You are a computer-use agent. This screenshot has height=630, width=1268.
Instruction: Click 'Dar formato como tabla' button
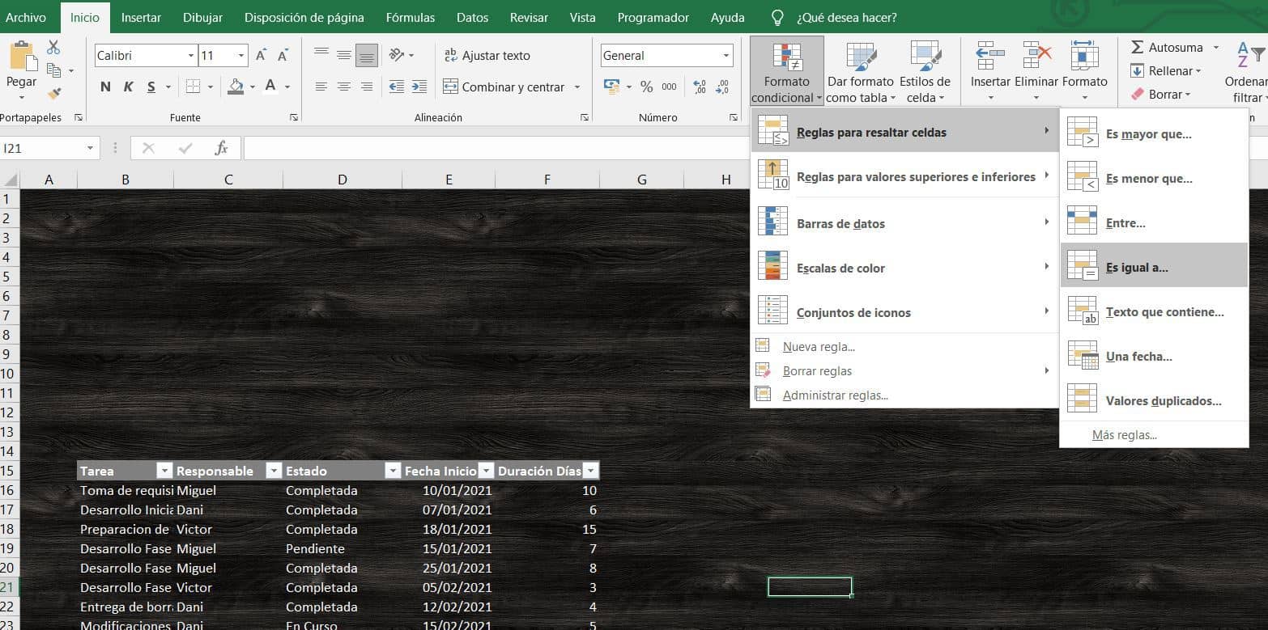tap(861, 73)
